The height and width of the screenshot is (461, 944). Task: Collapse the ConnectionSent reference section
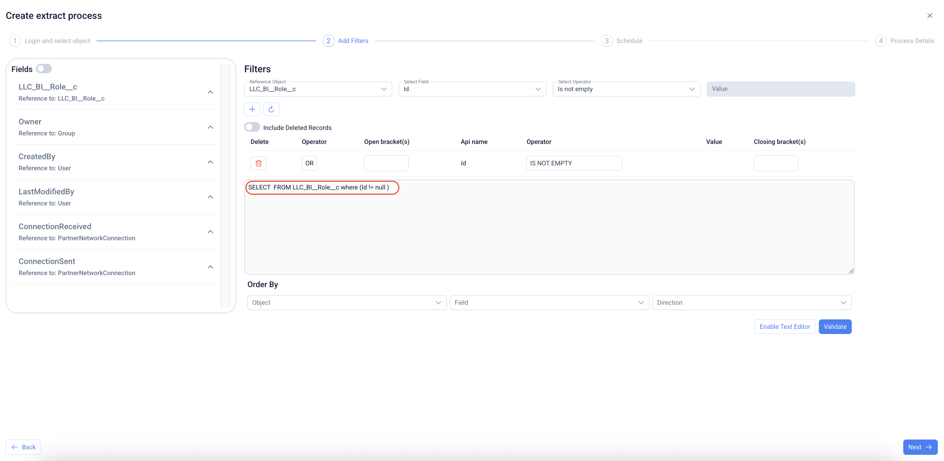point(210,267)
